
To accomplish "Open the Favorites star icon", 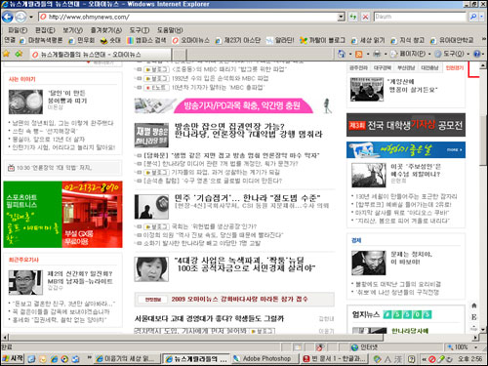I will pyautogui.click(x=6, y=54).
